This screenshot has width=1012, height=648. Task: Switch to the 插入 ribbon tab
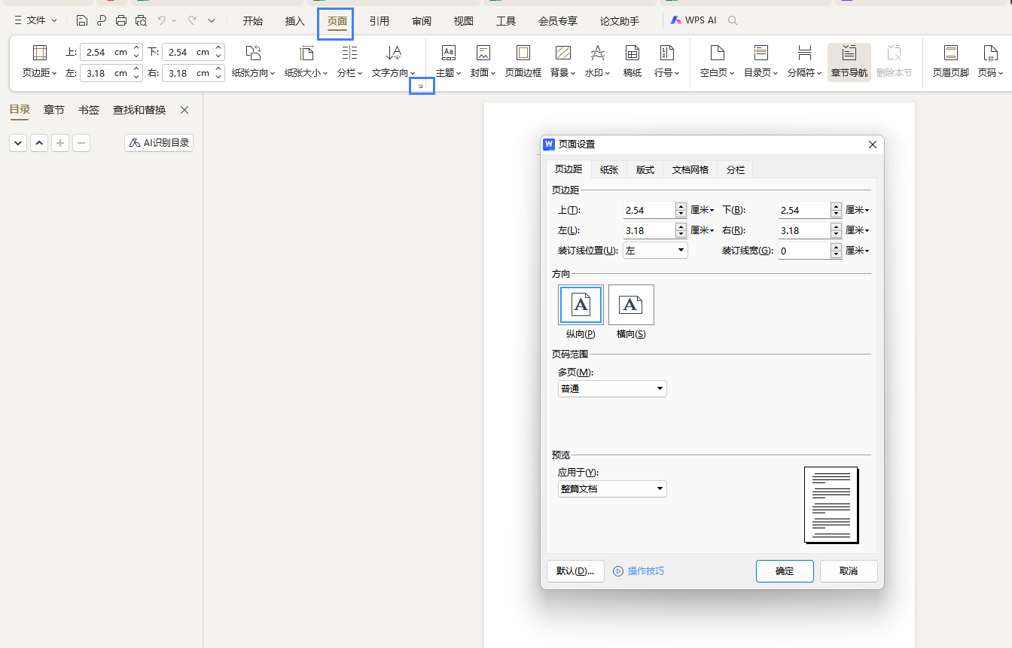(295, 21)
